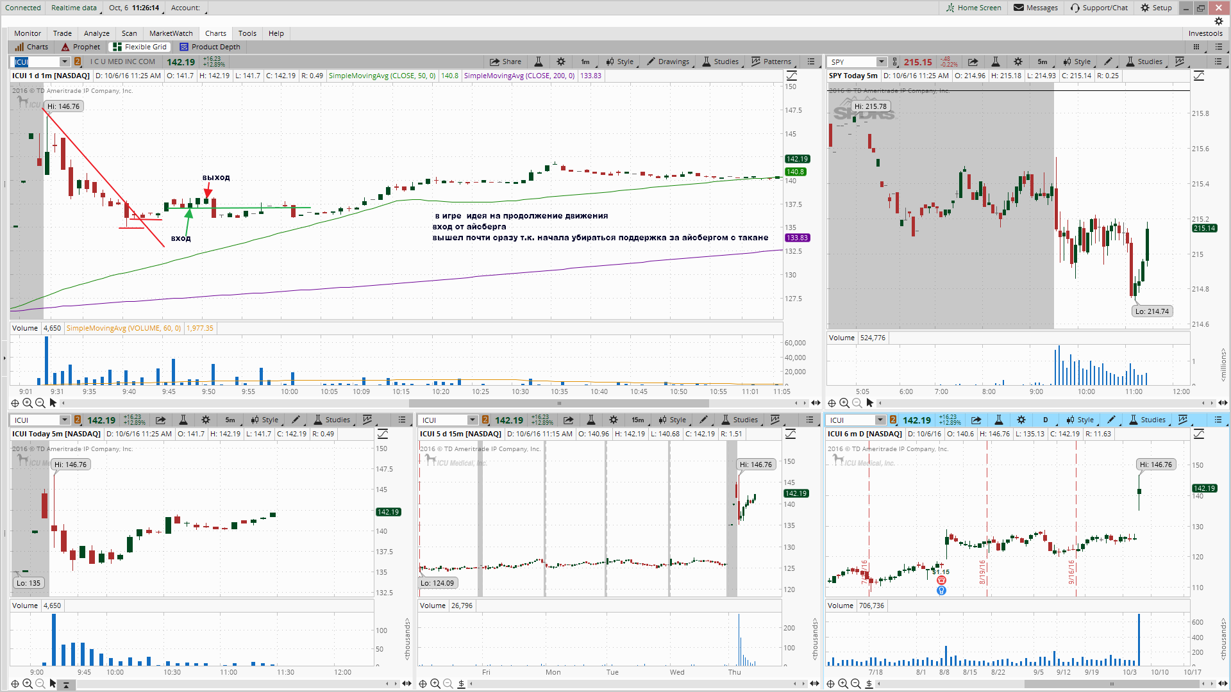The height and width of the screenshot is (692, 1231).
Task: Open flask icon on ICUI 15m chart
Action: [x=591, y=420]
